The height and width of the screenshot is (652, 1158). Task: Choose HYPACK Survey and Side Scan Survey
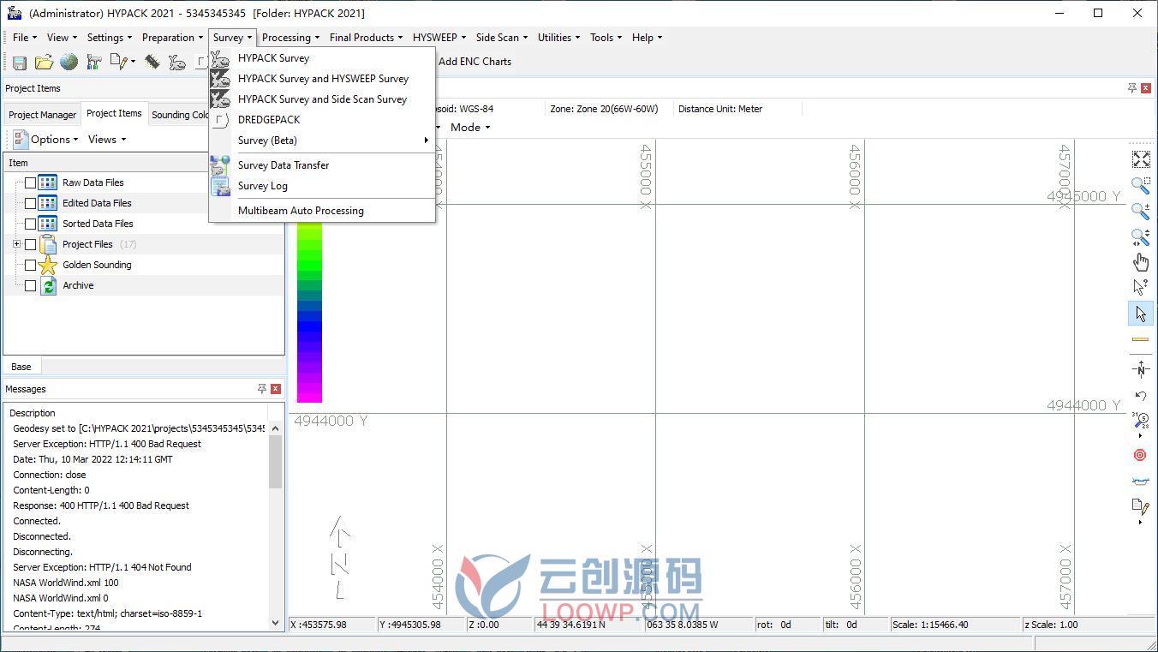[x=322, y=99]
